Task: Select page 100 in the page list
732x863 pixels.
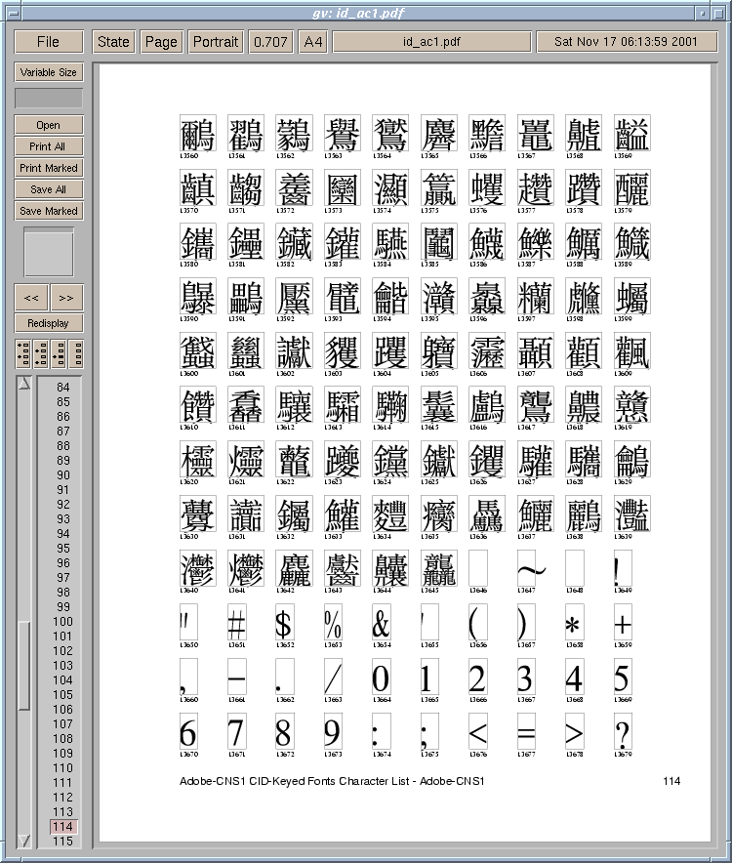Action: coord(62,622)
